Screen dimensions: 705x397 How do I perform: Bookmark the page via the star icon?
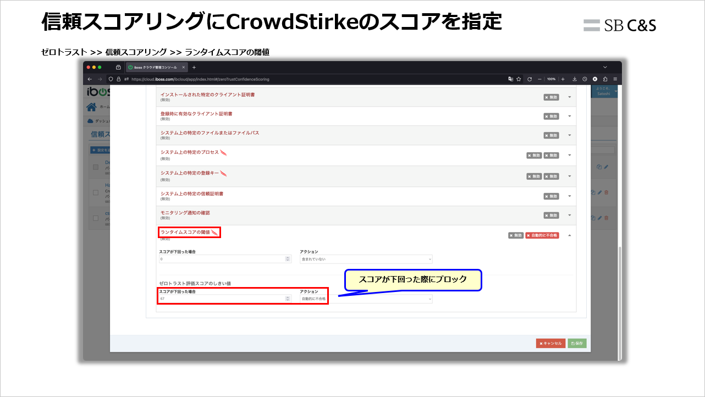519,79
